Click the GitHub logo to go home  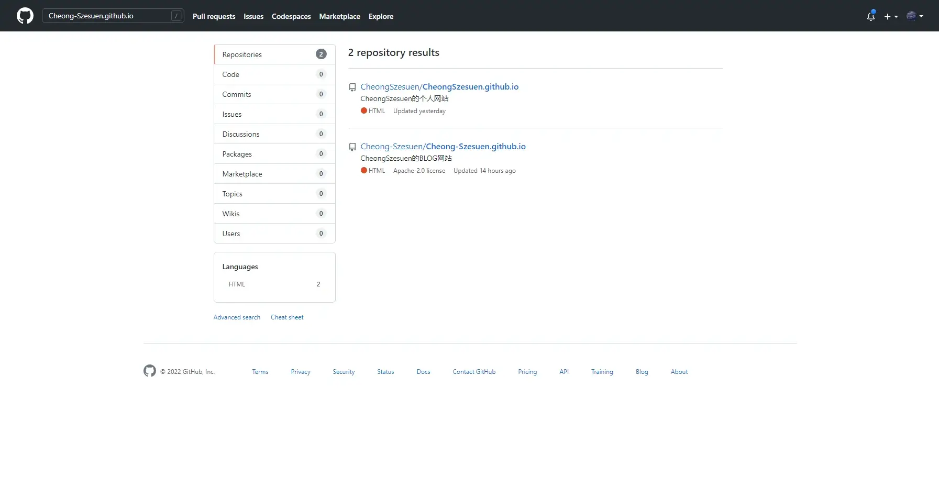coord(25,16)
